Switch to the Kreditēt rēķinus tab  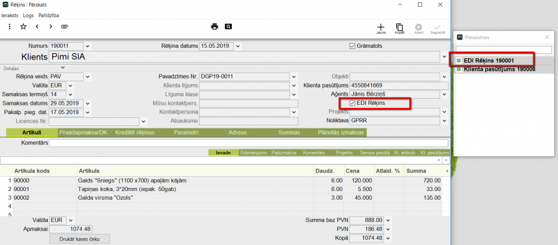135,133
